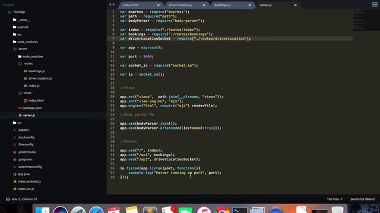Screen dimensions: 380x213
Task: Open Terminal from the dock
Action: pos(240,210)
